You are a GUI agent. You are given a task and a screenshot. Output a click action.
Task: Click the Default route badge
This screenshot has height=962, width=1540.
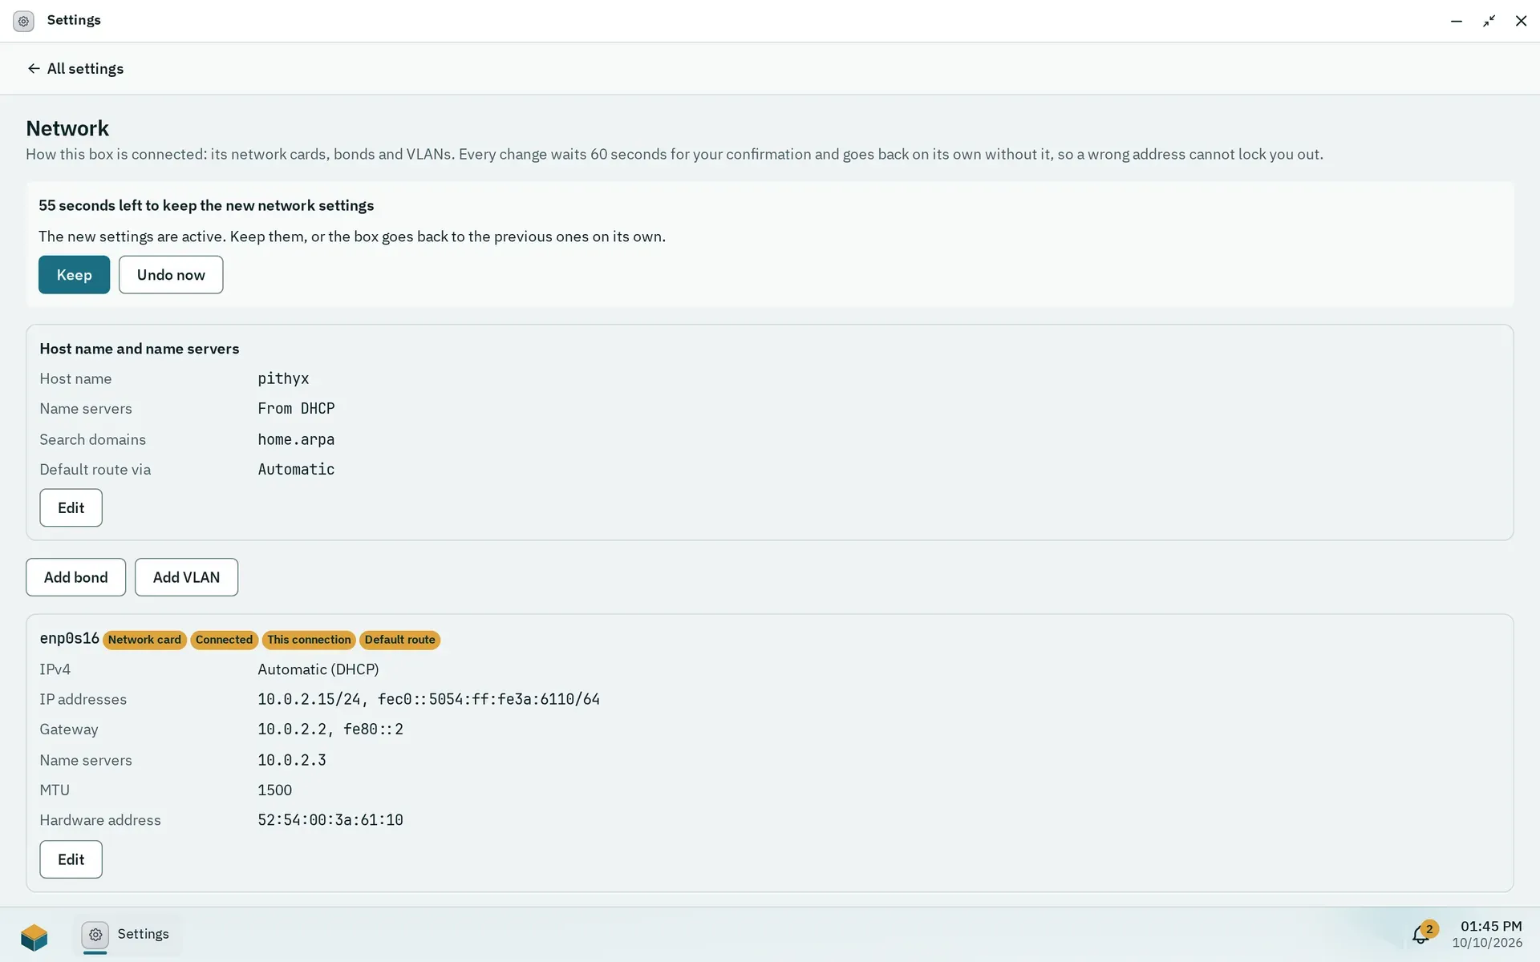pos(399,640)
